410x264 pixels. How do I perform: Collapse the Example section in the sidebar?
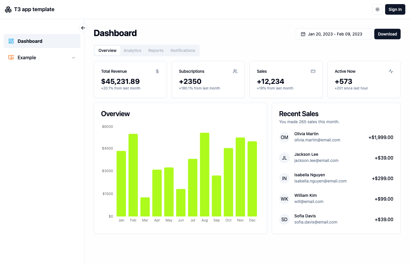73,57
